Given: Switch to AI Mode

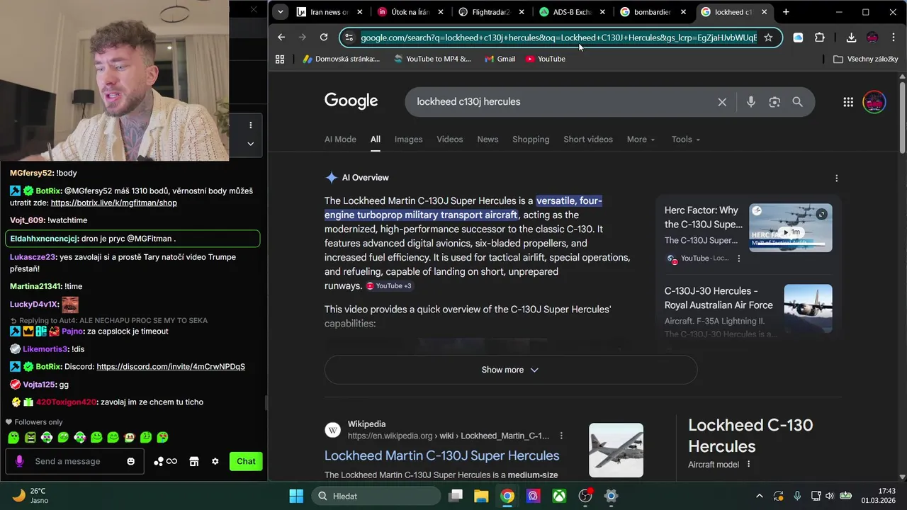Looking at the screenshot, I should point(340,140).
